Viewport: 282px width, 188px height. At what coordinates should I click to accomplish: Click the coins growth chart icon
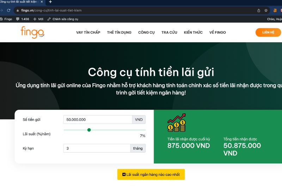[177, 123]
